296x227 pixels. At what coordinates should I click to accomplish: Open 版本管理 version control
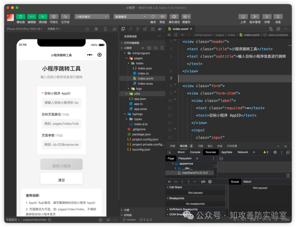255,17
